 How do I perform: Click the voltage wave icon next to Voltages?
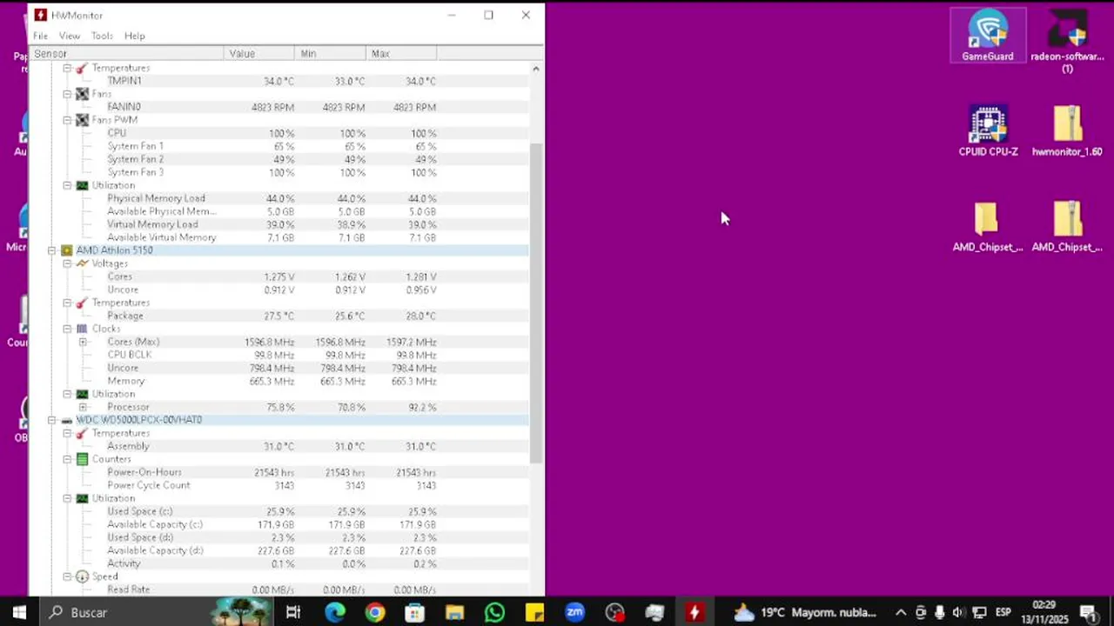(x=82, y=263)
